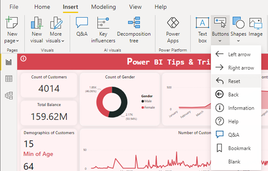
Task: Open the Shapes dropdown
Action: [239, 29]
